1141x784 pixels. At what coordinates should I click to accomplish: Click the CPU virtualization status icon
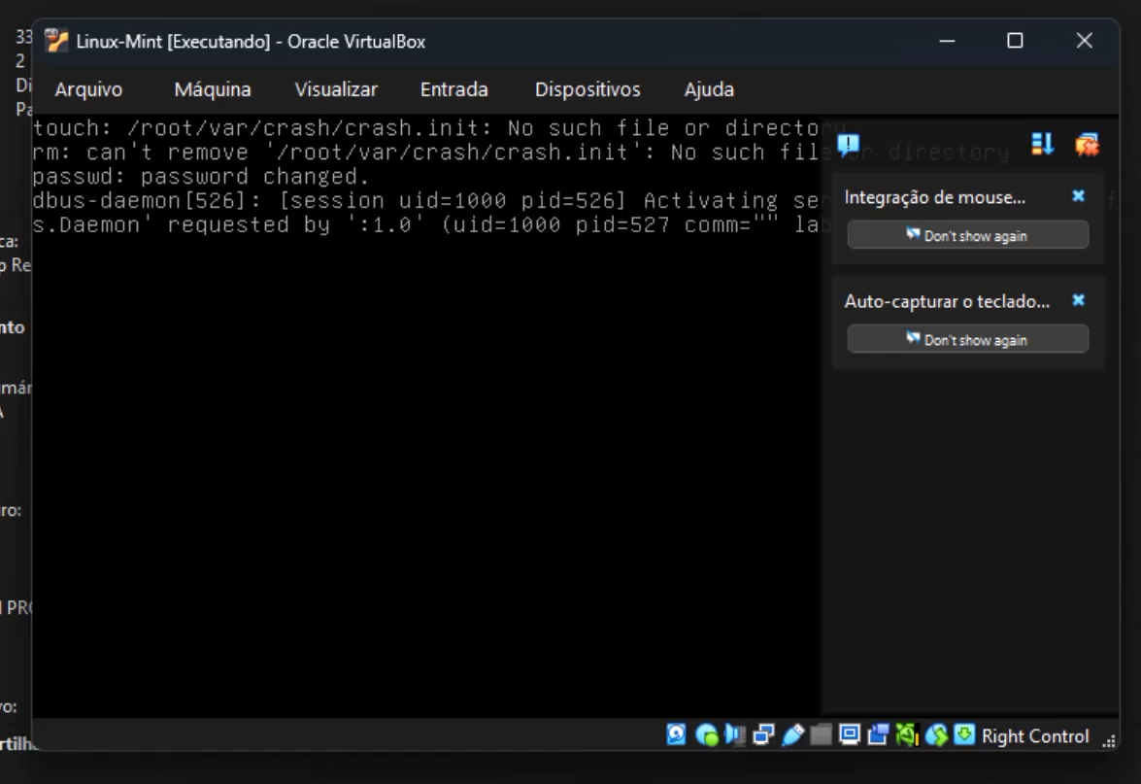(x=907, y=735)
